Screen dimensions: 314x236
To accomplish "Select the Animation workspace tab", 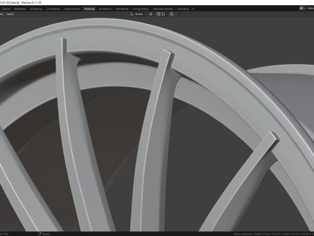I will coord(105,9).
